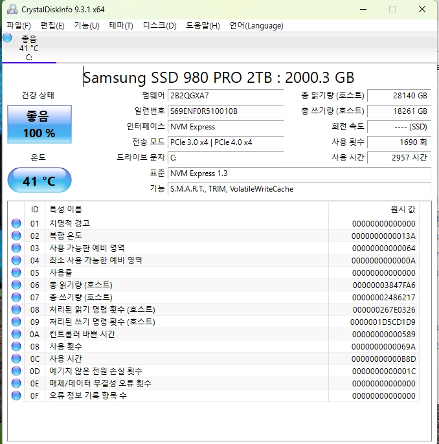
Task: Click the power on hours value 2957 시간
Action: (400, 158)
